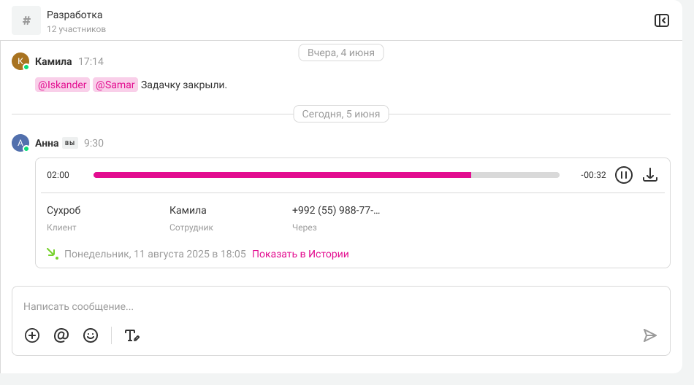Select the @Samar mention

pyautogui.click(x=115, y=85)
